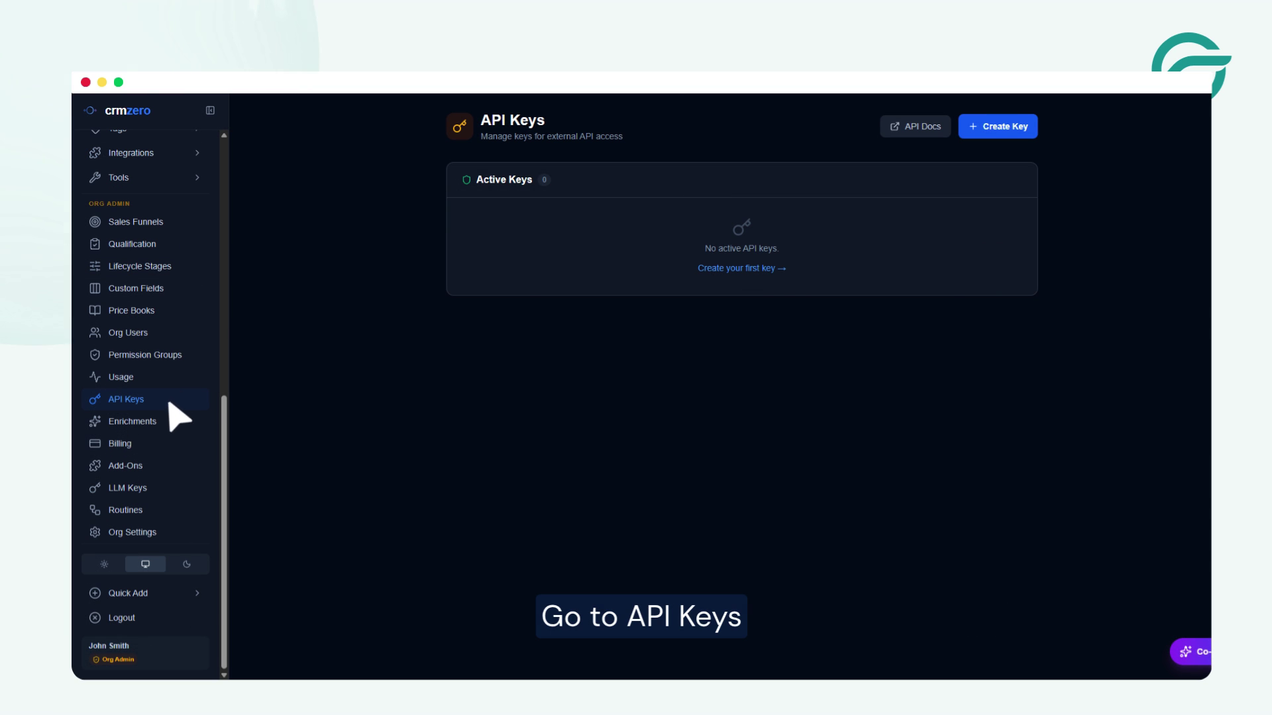The height and width of the screenshot is (715, 1272).
Task: Click the Logout label
Action: click(121, 618)
